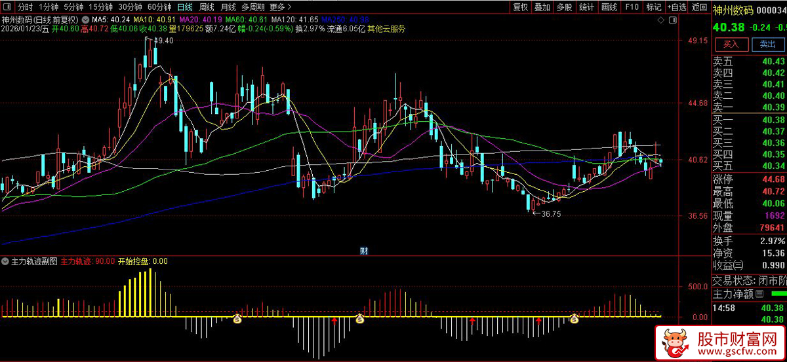This screenshot has height=362, width=787.
Task: Expand the 更多 periods menu
Action: (x=281, y=7)
